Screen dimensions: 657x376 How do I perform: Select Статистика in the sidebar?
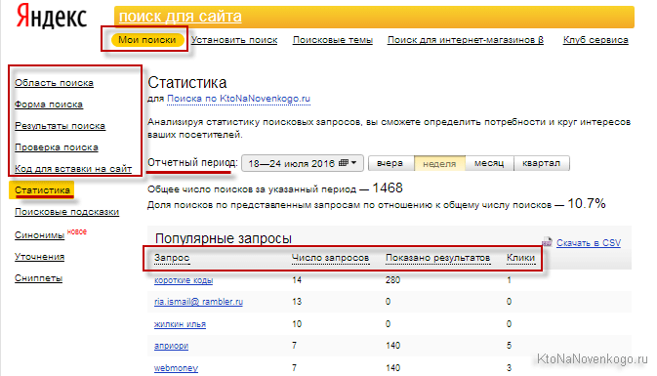[42, 190]
